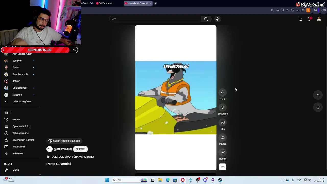
Task: Click the Opera snapshot camera icon
Action: coord(277,10)
